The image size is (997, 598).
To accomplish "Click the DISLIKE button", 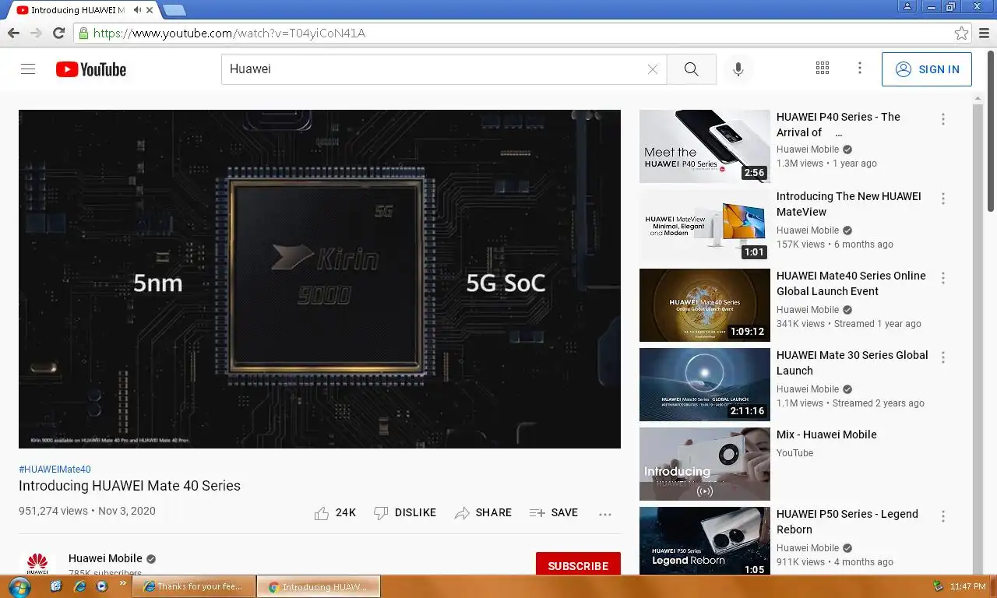I will tap(405, 513).
